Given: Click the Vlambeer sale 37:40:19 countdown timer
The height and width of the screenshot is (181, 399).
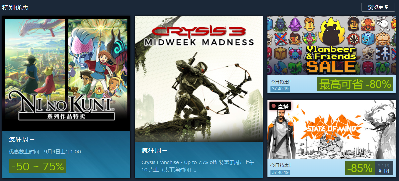Looking at the screenshot, I should (x=280, y=89).
